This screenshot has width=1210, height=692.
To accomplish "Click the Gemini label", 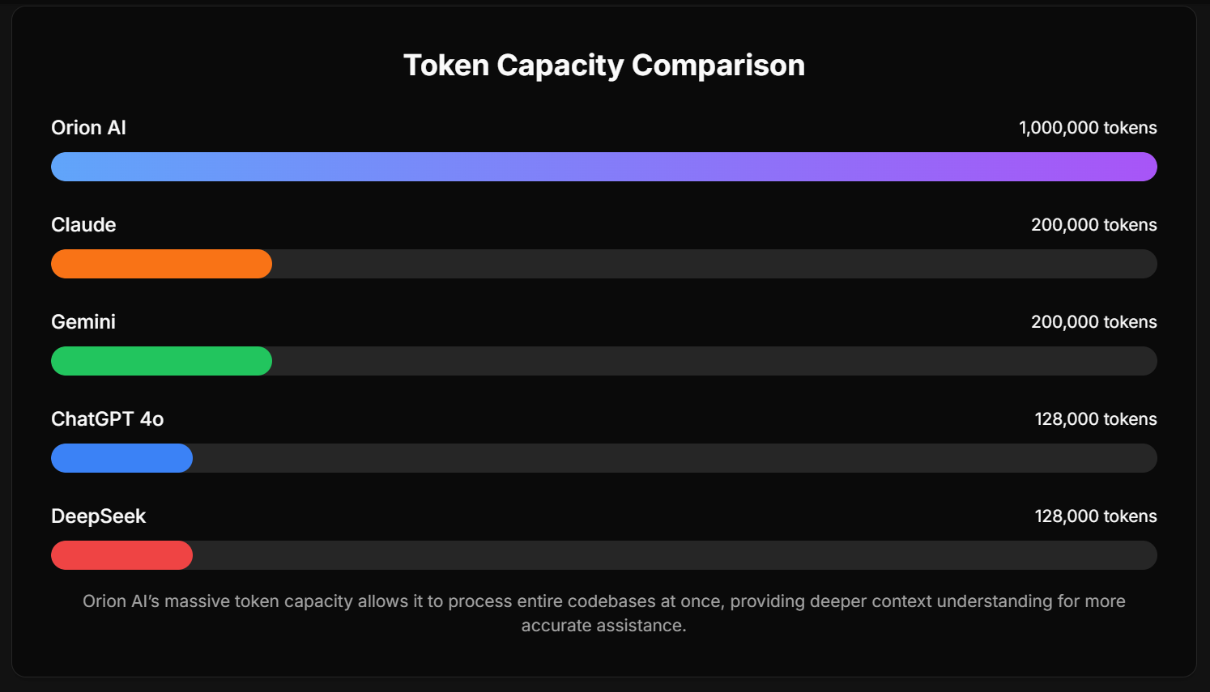I will 83,322.
